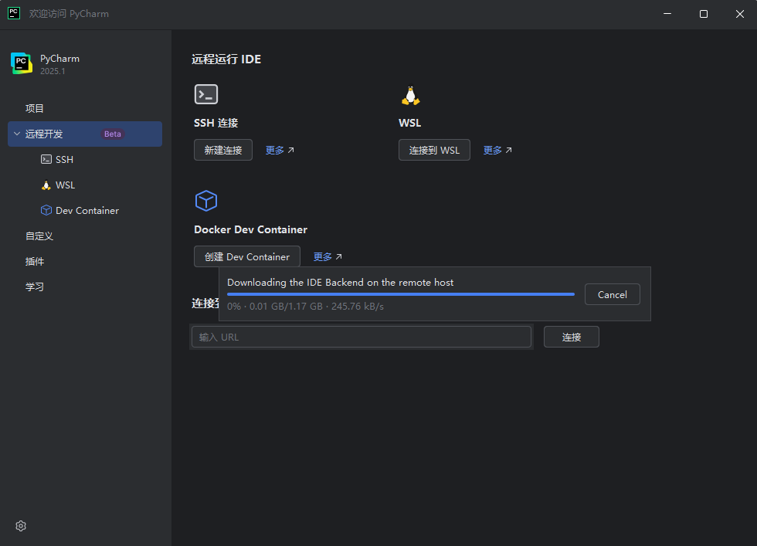Click the arrow icon beside 更多 under SSH 连接
The width and height of the screenshot is (757, 546).
tap(290, 150)
